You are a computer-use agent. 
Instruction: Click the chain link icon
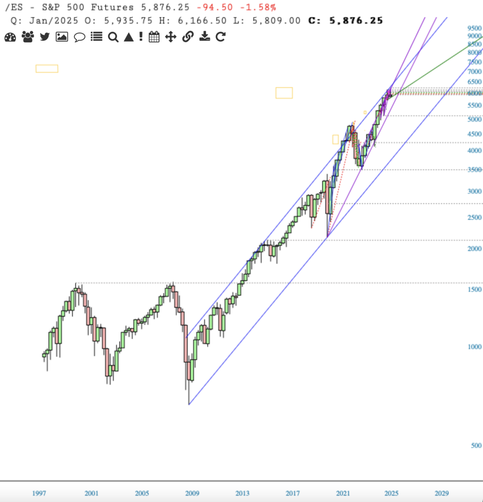pyautogui.click(x=188, y=37)
